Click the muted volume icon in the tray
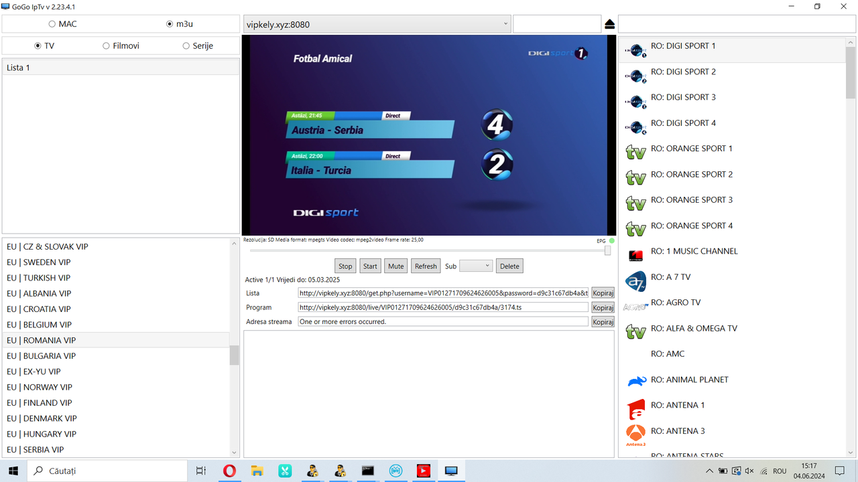 point(749,471)
